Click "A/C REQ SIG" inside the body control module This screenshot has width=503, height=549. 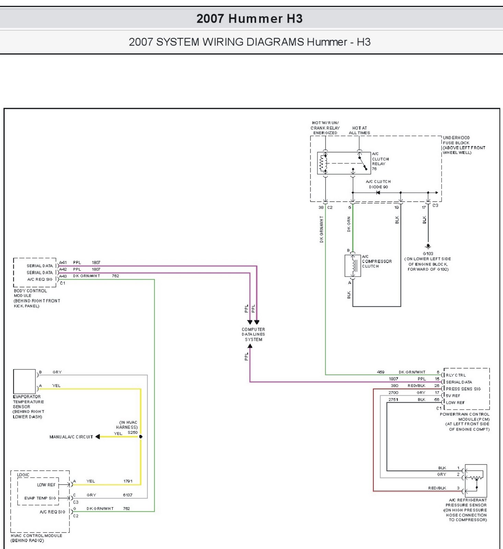[x=40, y=279]
